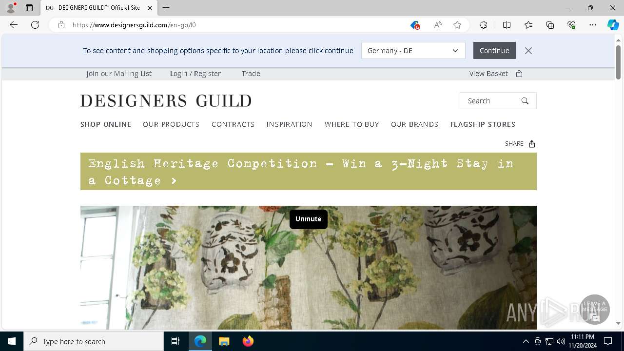
Task: Open Copilot sidebar icon
Action: pos(613,25)
